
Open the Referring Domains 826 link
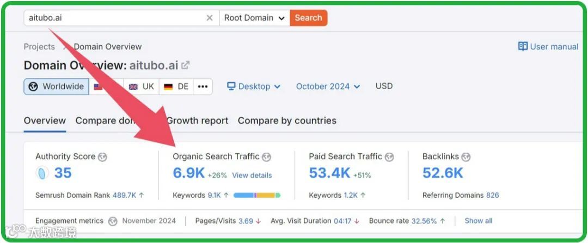pos(492,195)
